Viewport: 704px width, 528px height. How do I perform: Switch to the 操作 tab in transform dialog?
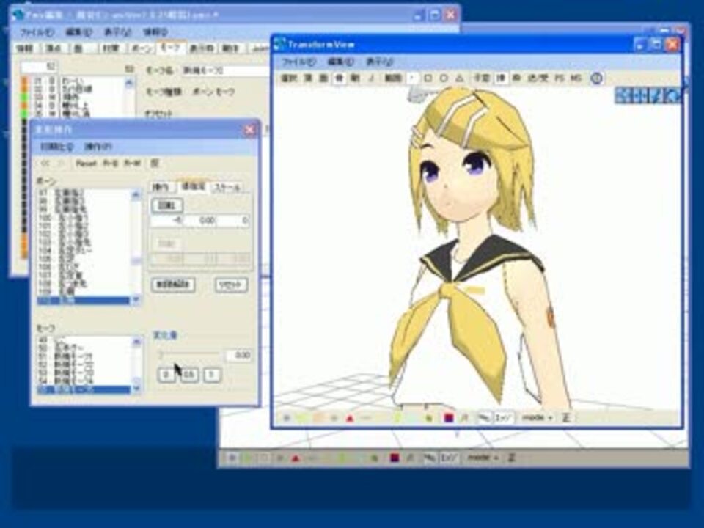tap(161, 187)
